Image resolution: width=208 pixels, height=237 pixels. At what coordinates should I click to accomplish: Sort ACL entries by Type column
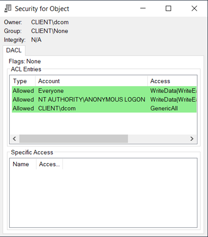20,81
